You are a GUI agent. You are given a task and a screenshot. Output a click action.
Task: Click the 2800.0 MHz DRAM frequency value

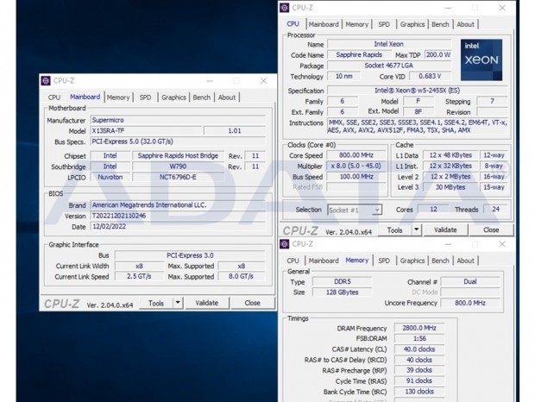tap(419, 328)
